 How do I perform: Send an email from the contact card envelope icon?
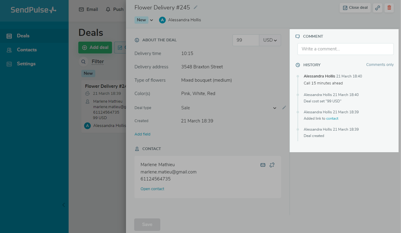point(263,165)
